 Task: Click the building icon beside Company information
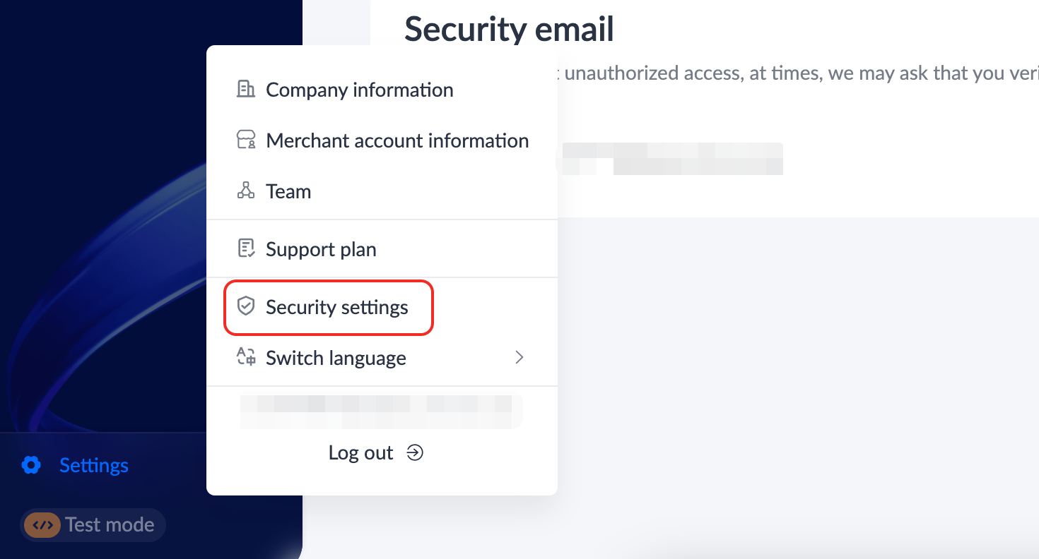[x=246, y=90]
